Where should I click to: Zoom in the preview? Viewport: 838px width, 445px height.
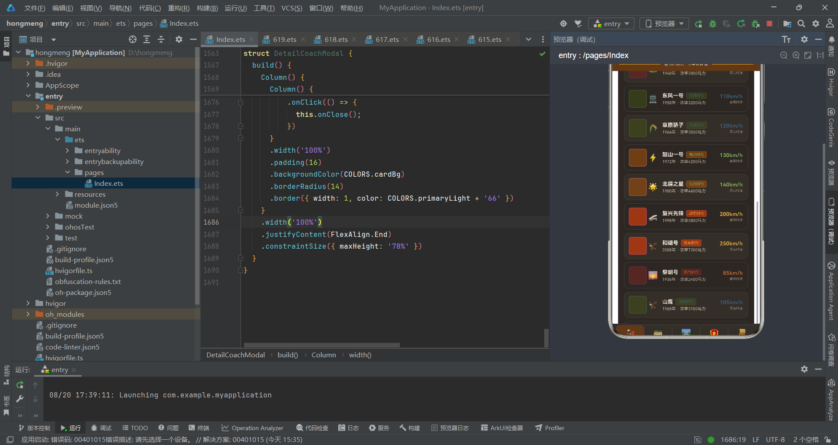pos(796,55)
